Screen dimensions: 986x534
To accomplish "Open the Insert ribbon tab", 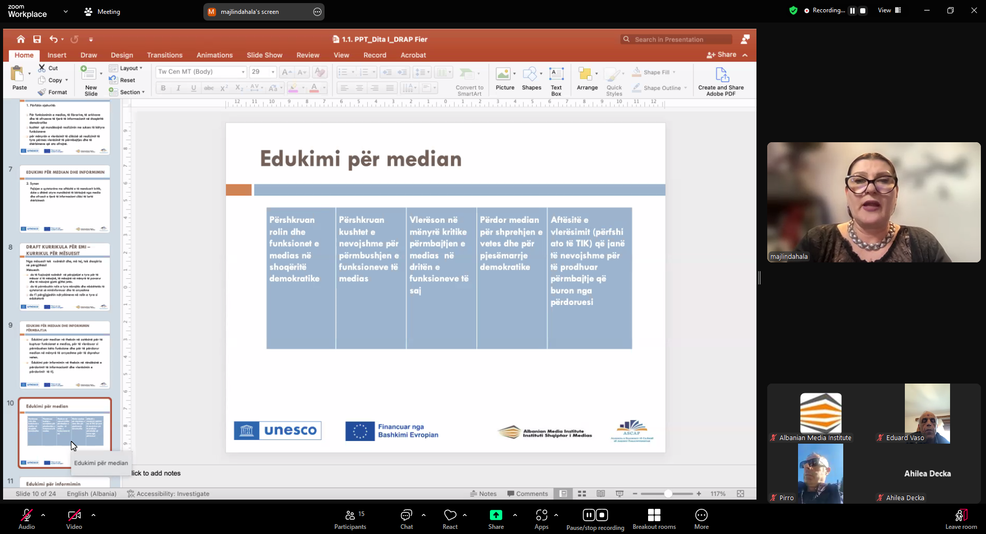I will pyautogui.click(x=57, y=55).
